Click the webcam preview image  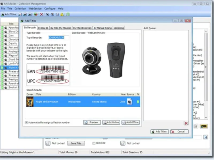pos(91,61)
